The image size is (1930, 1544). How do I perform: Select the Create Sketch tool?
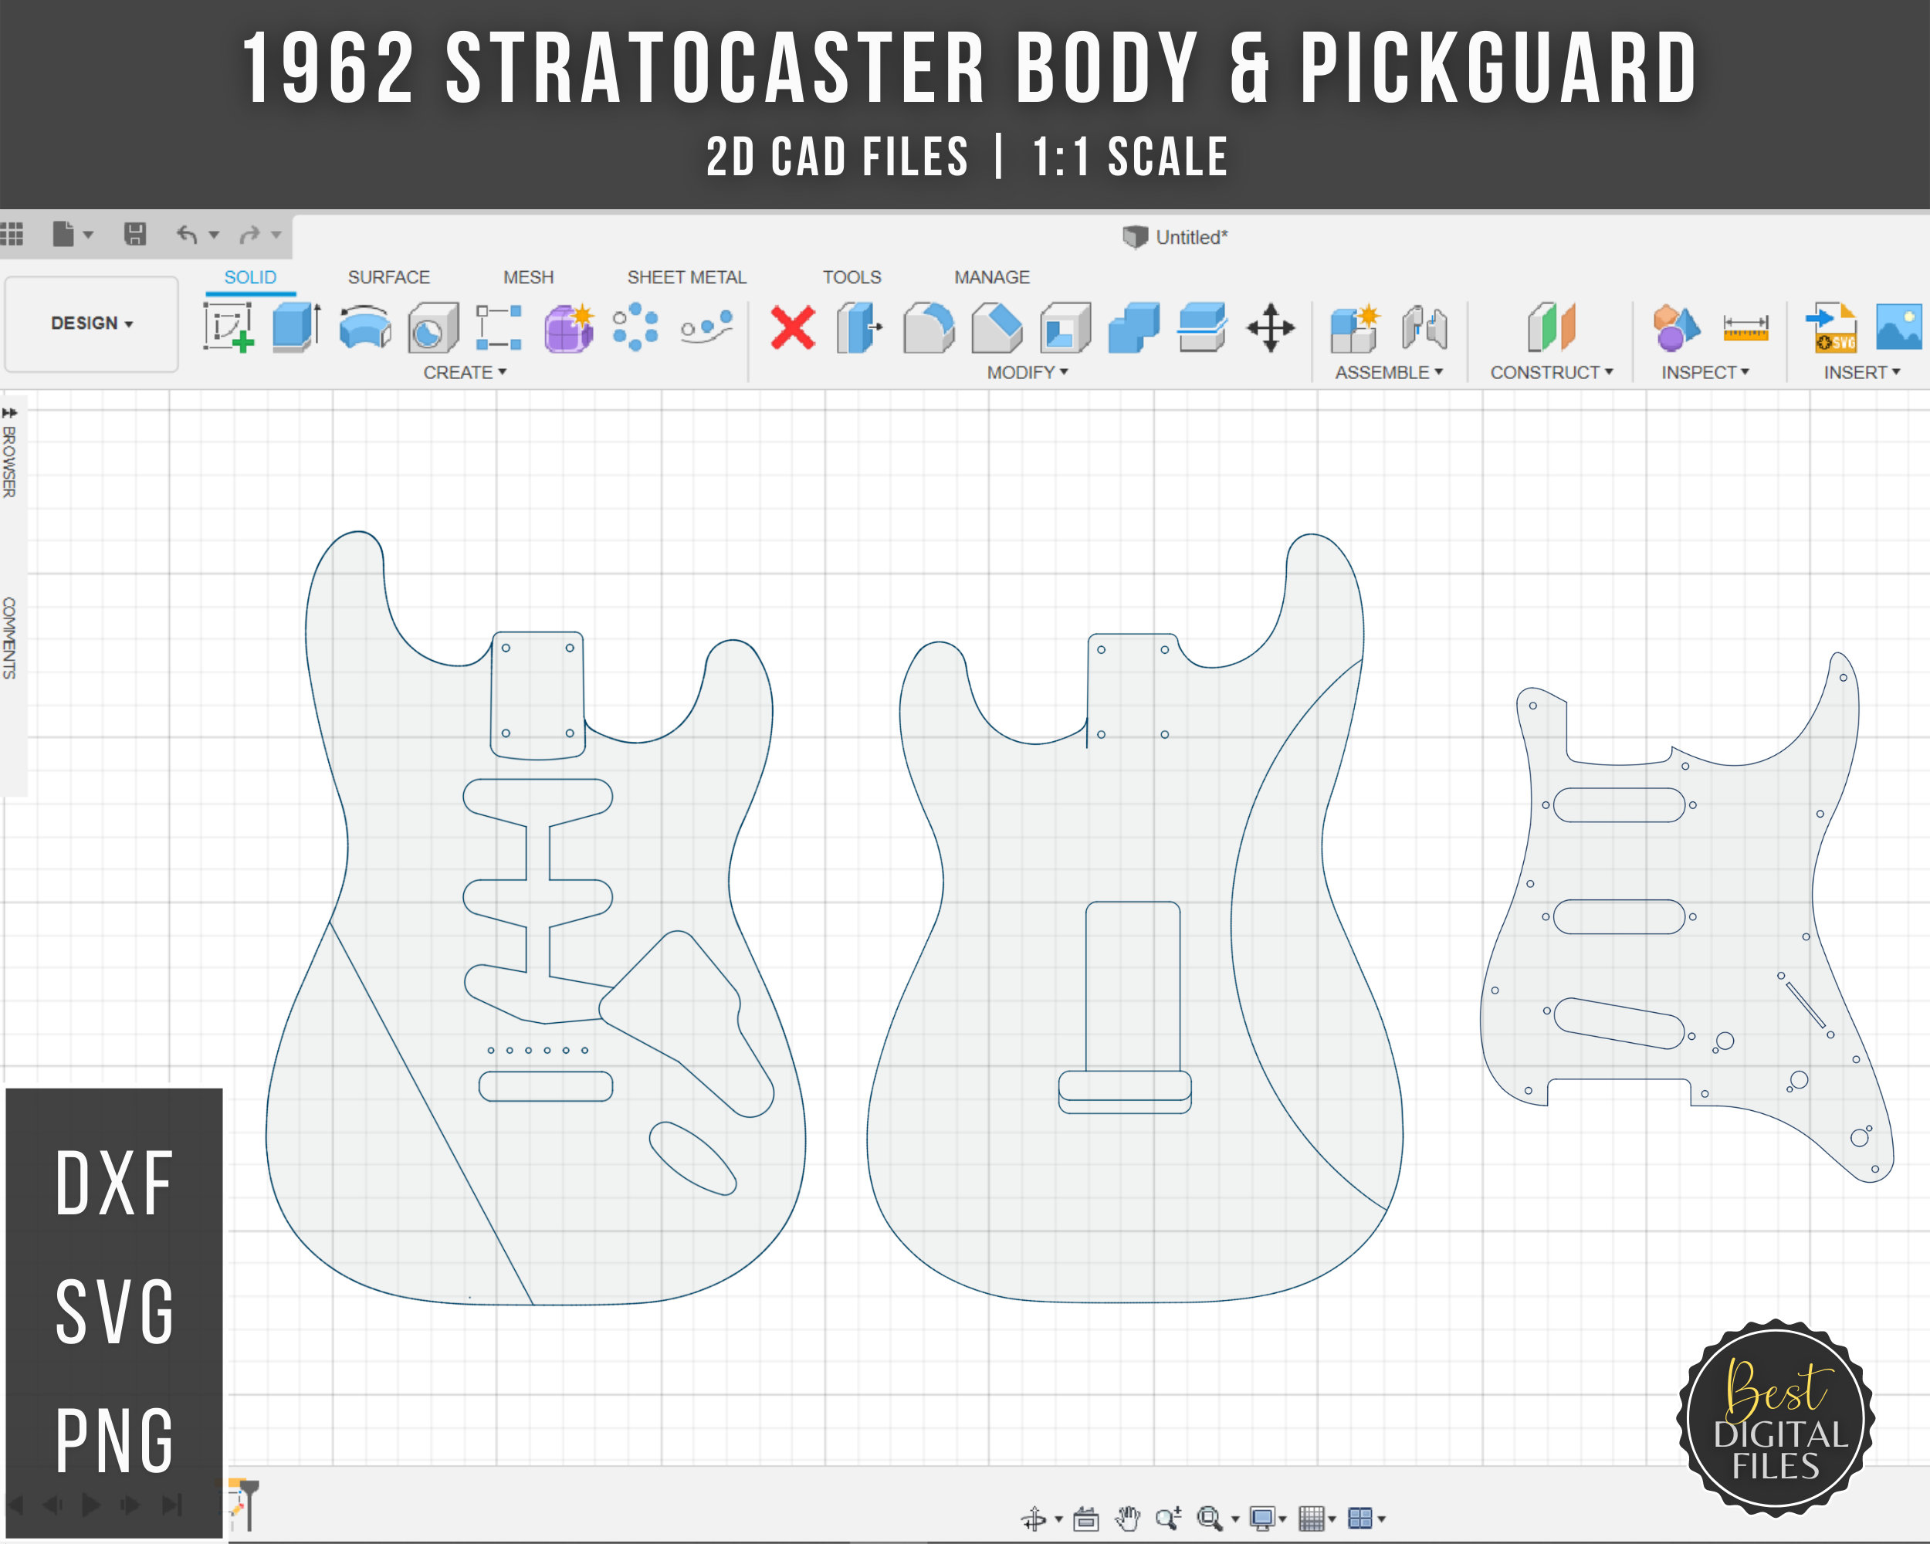(229, 327)
